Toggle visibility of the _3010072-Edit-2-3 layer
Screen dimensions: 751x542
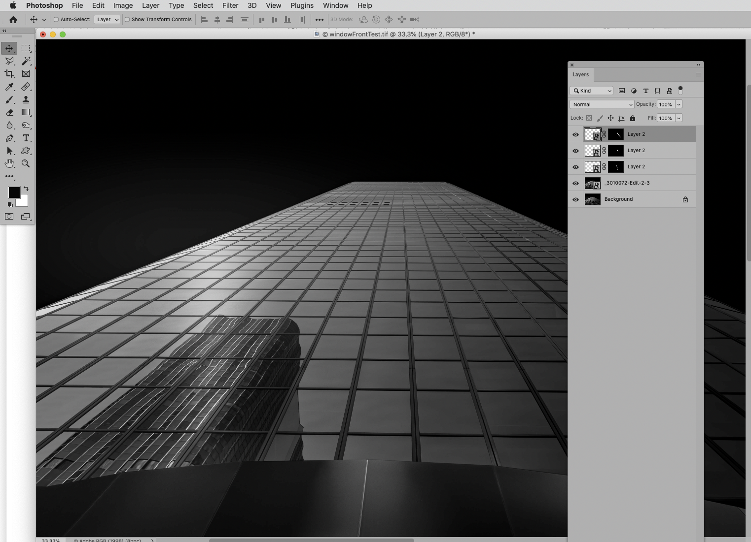[575, 183]
